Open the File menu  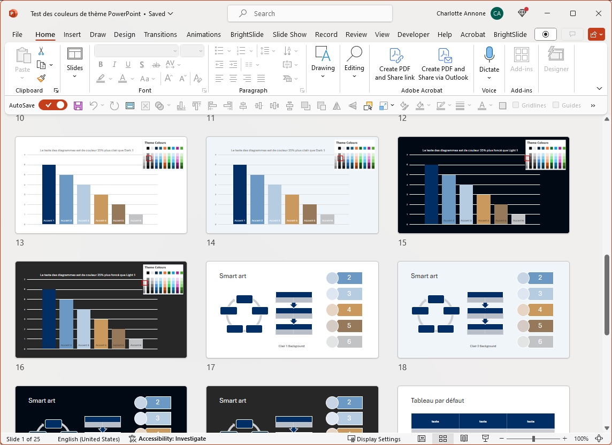pos(17,34)
